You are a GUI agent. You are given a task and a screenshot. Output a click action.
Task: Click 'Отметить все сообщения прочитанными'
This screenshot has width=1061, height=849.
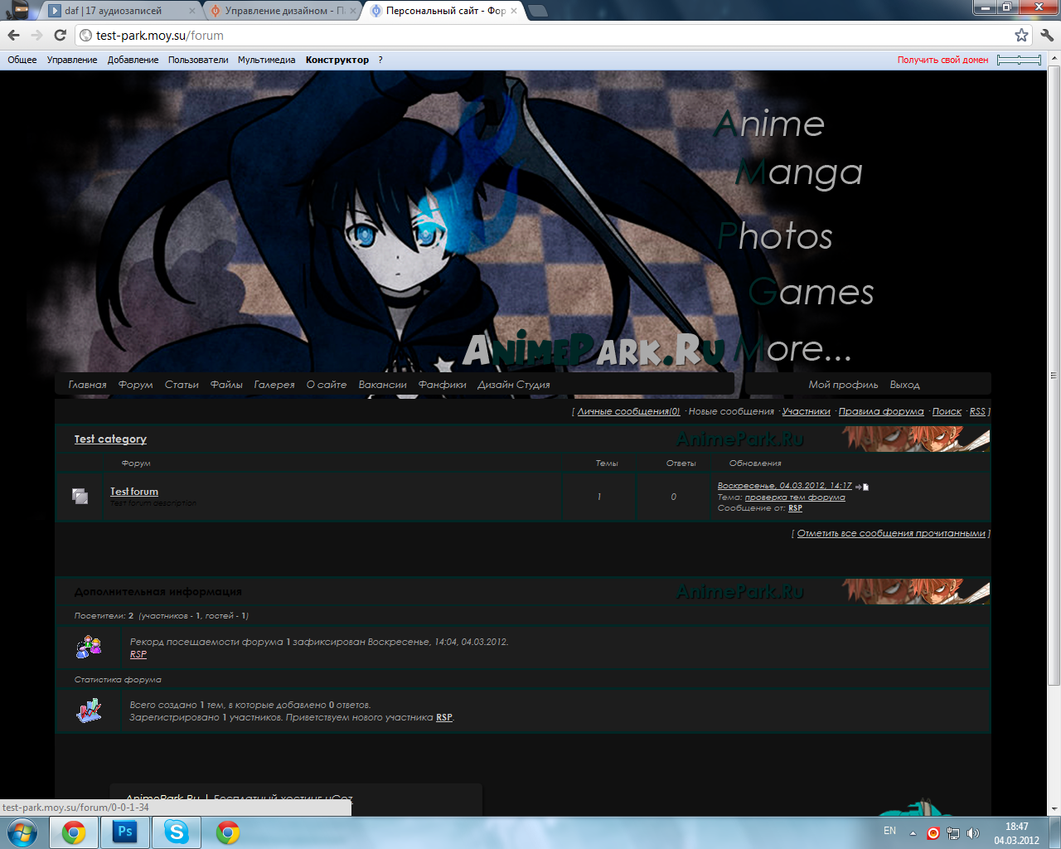891,533
